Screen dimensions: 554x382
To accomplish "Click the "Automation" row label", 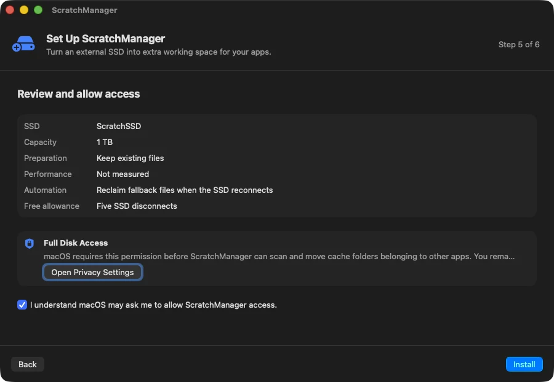I will [45, 190].
